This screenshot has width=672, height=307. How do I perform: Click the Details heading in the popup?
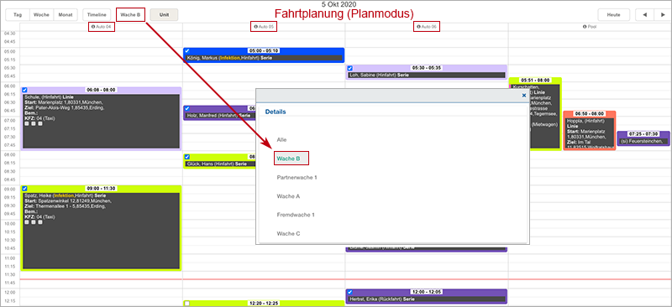point(276,112)
